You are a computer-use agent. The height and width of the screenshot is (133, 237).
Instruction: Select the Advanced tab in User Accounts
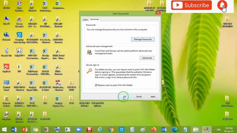94,19
